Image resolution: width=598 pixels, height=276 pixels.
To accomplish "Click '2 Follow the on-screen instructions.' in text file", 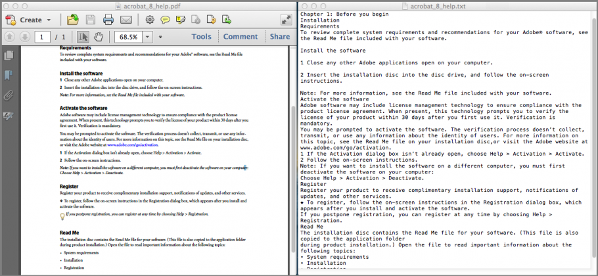I will point(357,160).
